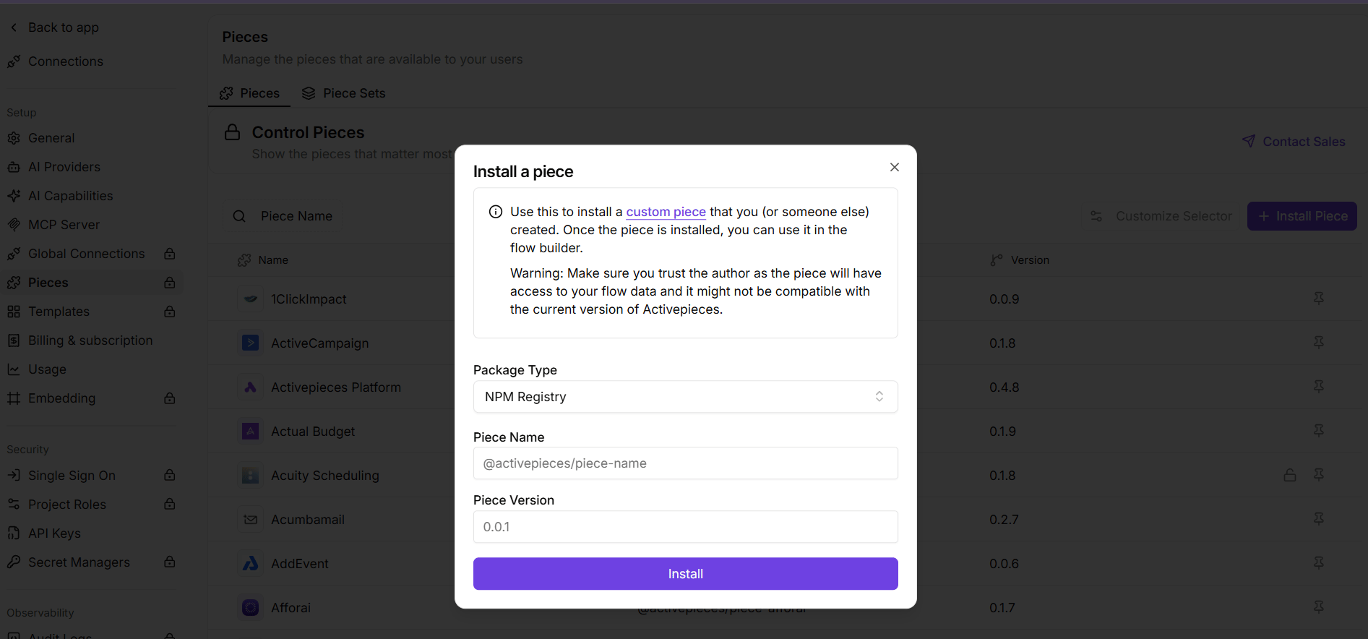Click the Acuity Scheduling piece logo
1368x639 pixels.
point(251,475)
